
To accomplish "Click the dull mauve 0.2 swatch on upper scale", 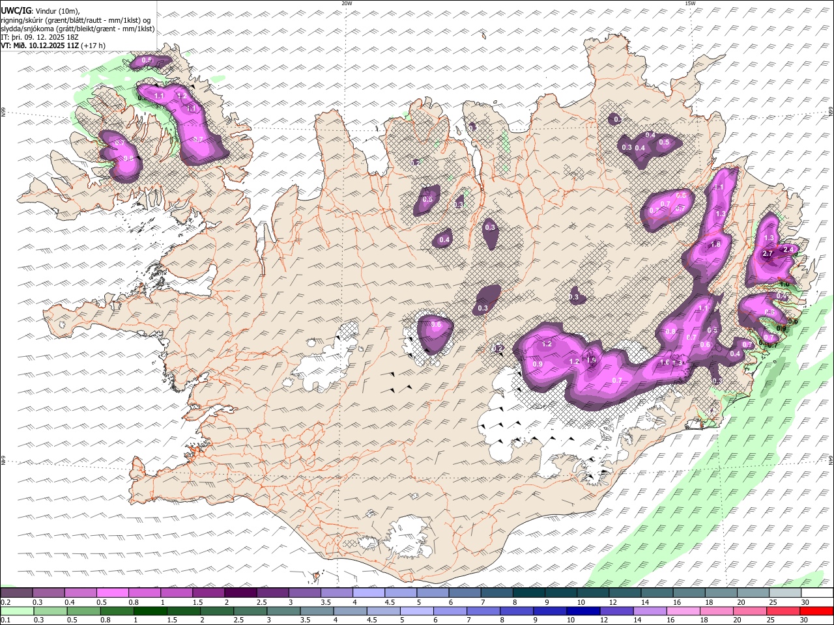I will click(x=16, y=592).
